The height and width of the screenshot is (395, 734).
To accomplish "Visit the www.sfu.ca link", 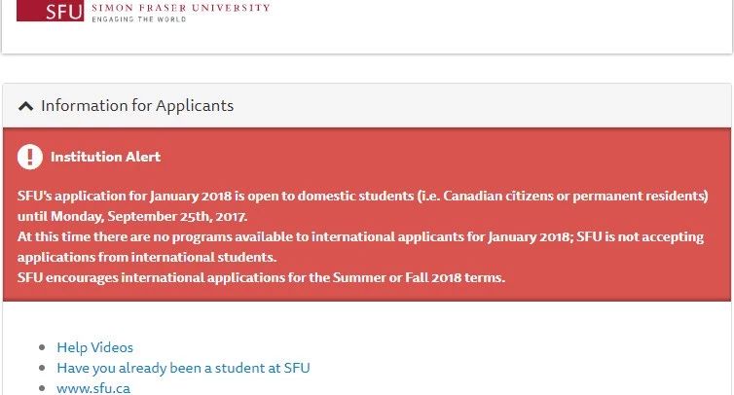I will coord(93,388).
